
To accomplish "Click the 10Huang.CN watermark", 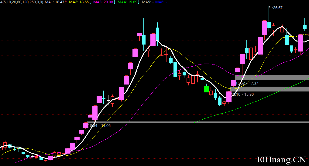I will (x=281, y=159).
